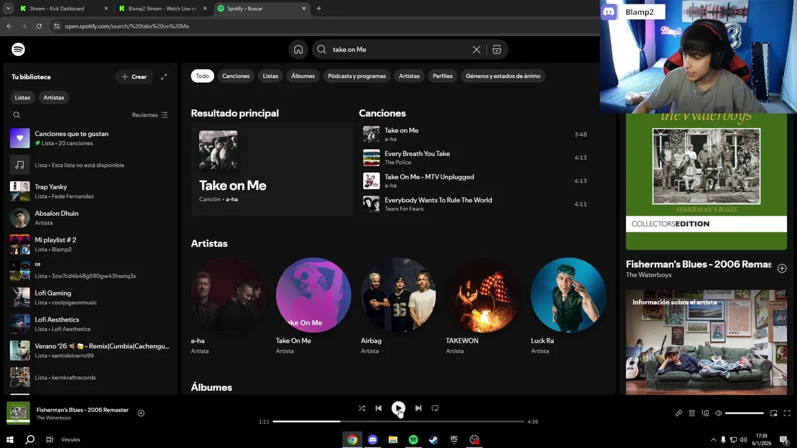The height and width of the screenshot is (448, 797).
Task: Open the Windows Start menu
Action: (x=9, y=440)
